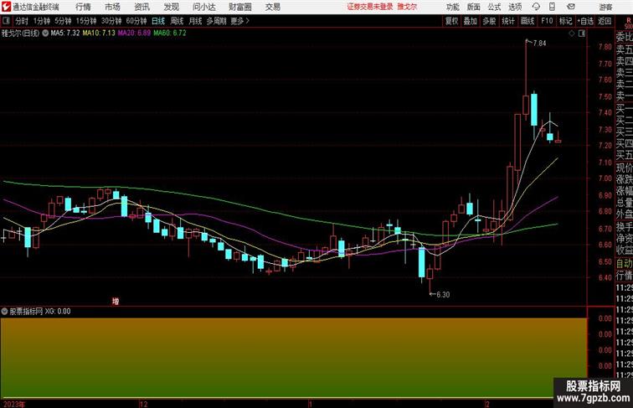Click the mobile phone icon
This screenshot has height=408, width=633.
(x=552, y=7)
